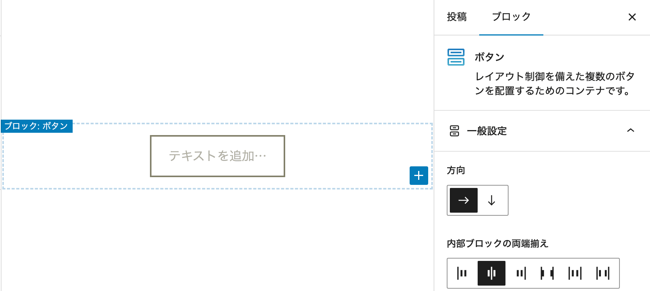Set direction to horizontal with right arrow

click(x=464, y=200)
